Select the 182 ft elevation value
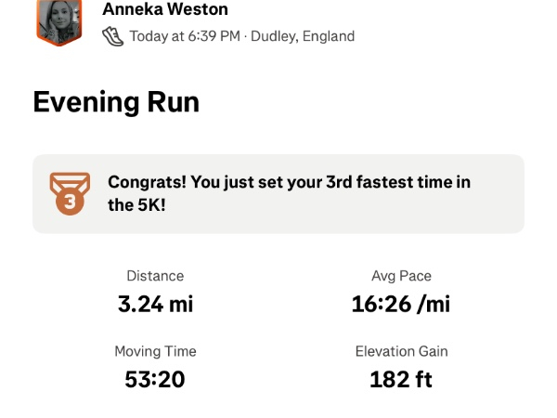557x418 pixels. (401, 379)
